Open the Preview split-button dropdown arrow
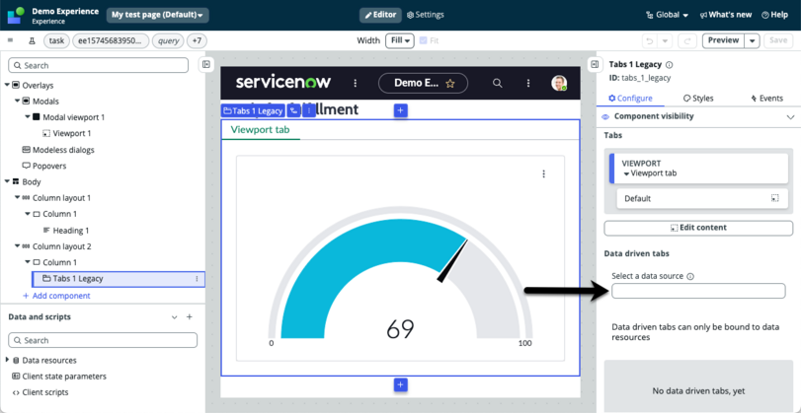 [752, 40]
